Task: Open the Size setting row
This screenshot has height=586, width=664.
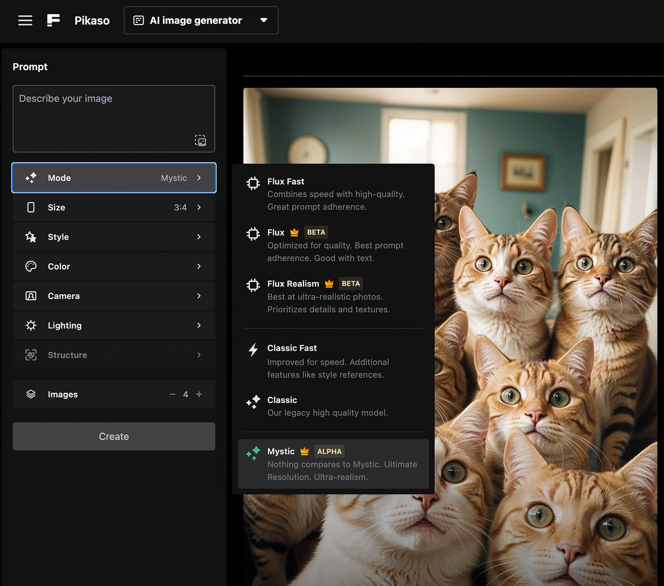Action: (114, 207)
